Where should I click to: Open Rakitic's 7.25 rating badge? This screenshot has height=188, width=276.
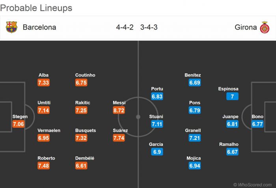pos(81,111)
